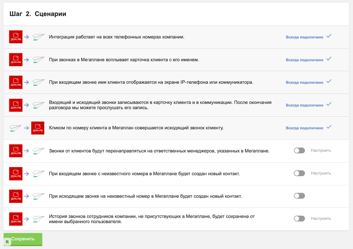Click Dom.ru logo in 'исходящем звонке на неизвестный' row
The width and height of the screenshot is (353, 249).
(x=16, y=196)
